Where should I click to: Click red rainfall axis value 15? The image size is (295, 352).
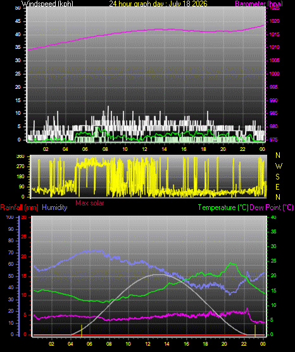pyautogui.click(x=23, y=276)
